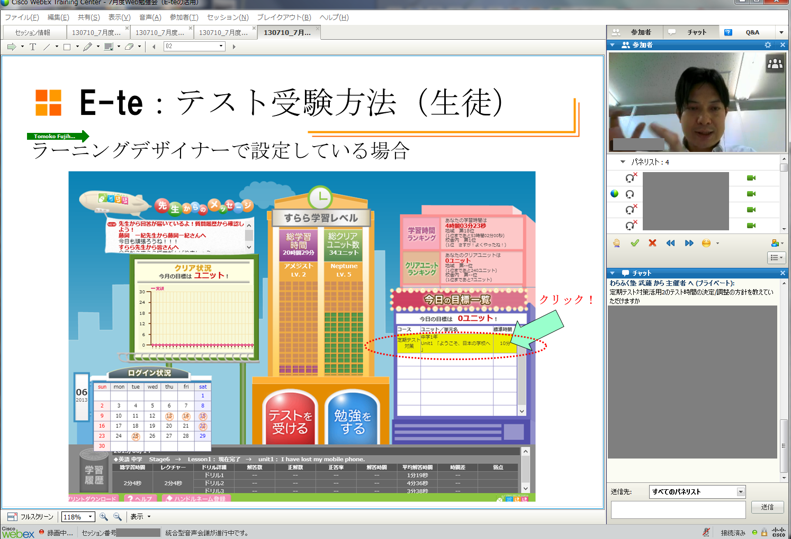
Task: Click the Go Slower double-arrow icon
Action: [x=670, y=243]
